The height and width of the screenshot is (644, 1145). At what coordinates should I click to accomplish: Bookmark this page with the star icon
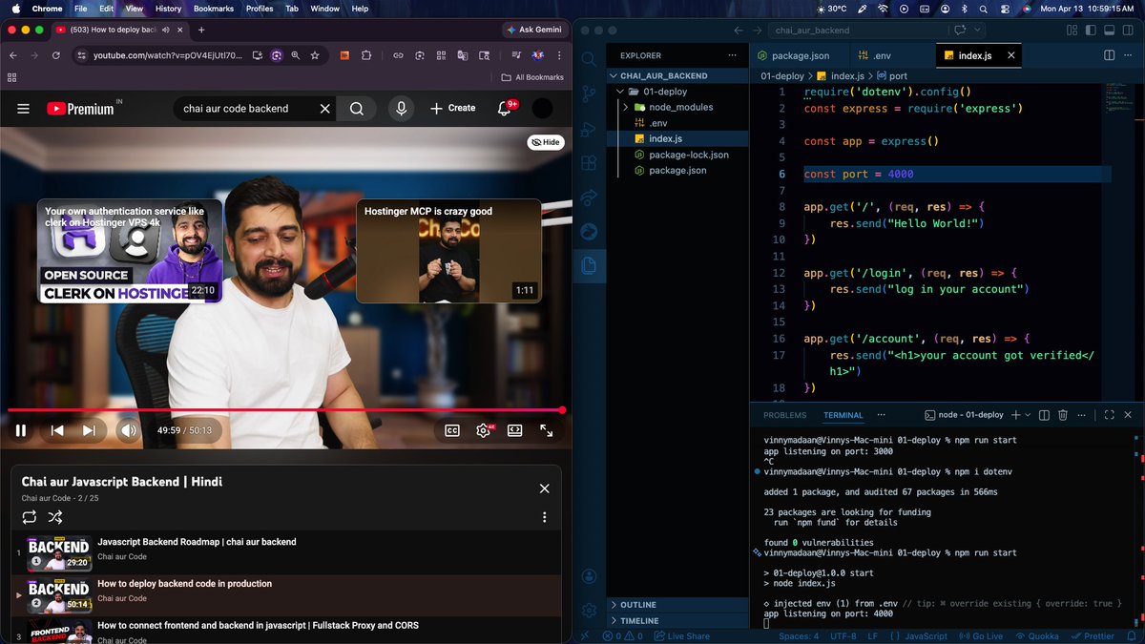(x=315, y=55)
